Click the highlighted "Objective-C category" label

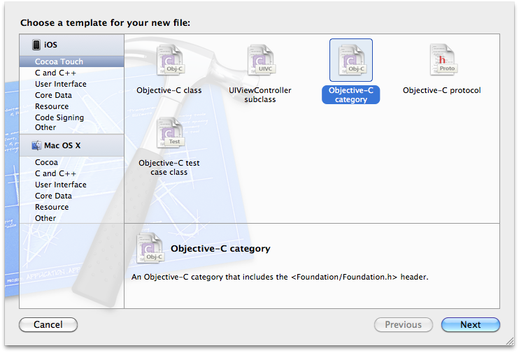click(351, 95)
